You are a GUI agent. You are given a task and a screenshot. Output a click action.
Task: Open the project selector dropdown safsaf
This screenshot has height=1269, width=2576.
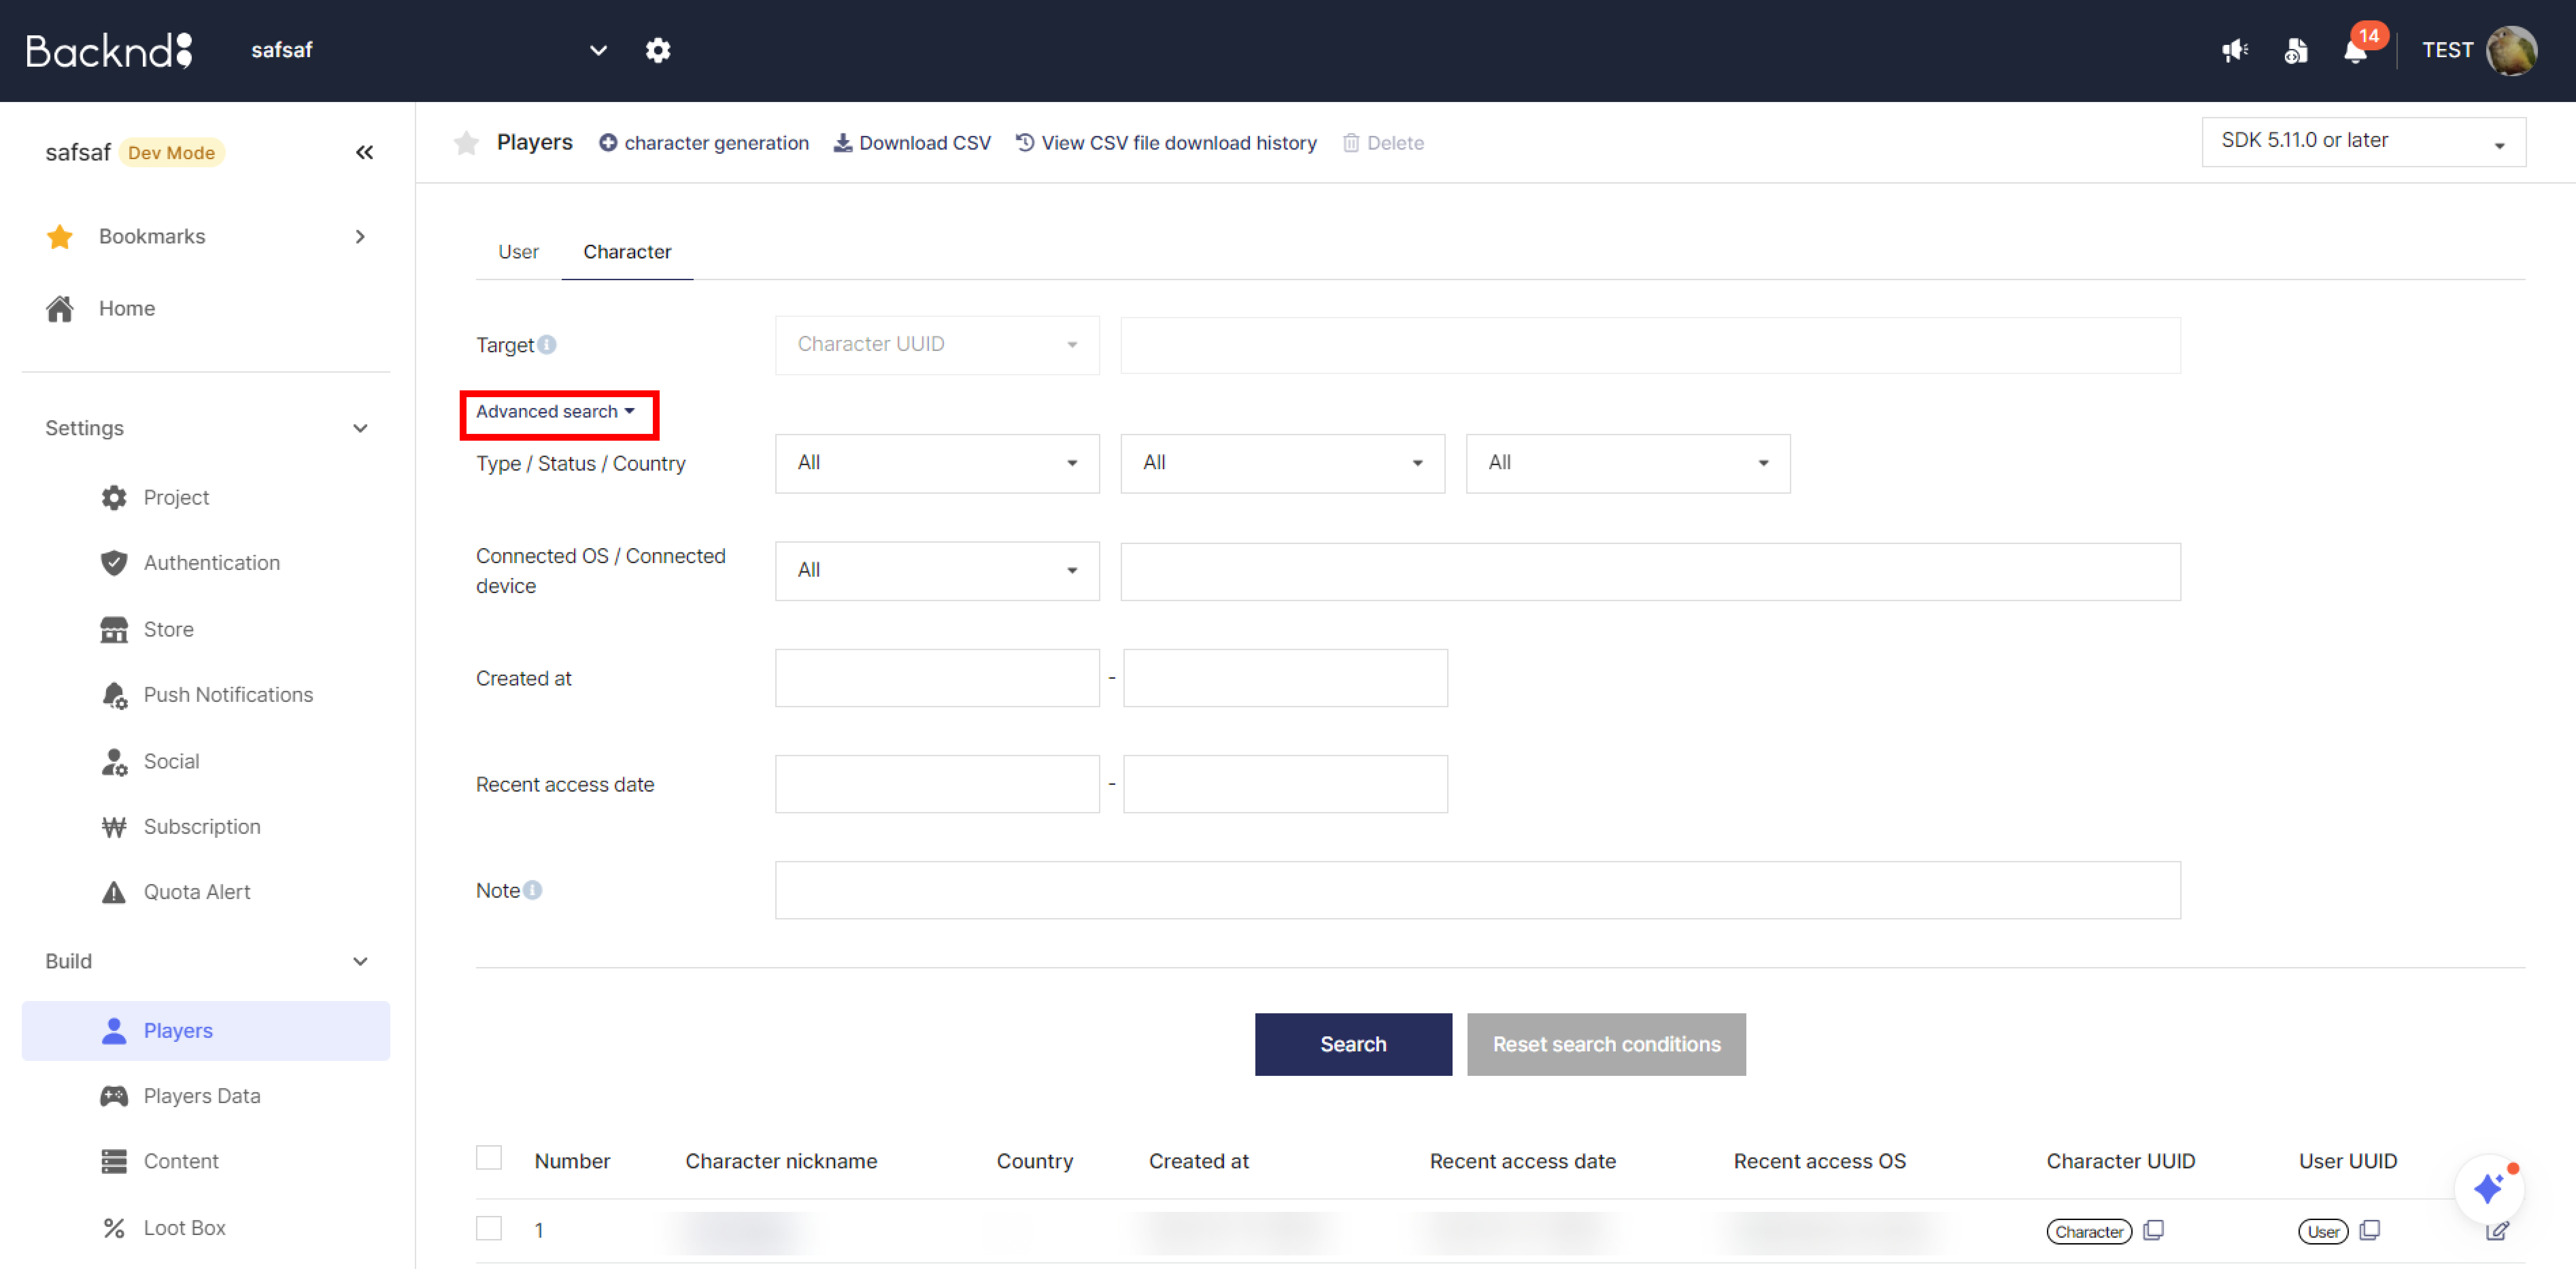point(430,50)
